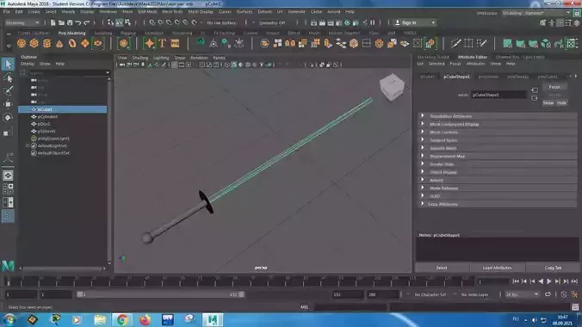This screenshot has width=582, height=327.
Task: Create a polygon disc from the shelf
Action: click(97, 43)
